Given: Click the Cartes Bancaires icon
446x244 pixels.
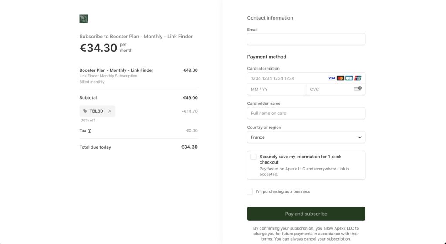Looking at the screenshot, I should coord(349,78).
